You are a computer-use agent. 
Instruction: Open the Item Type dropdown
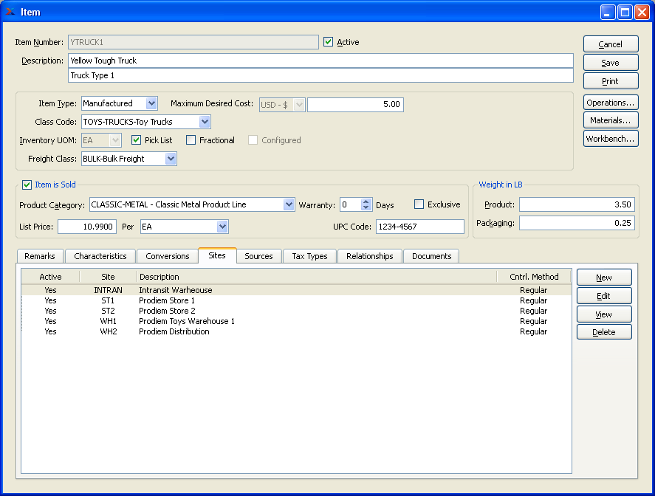(151, 104)
